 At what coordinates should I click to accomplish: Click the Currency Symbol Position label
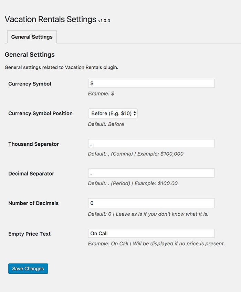[x=40, y=113]
